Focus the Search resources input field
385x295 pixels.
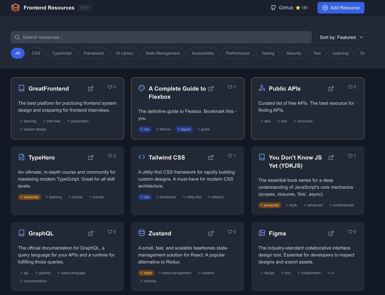pyautogui.click(x=161, y=37)
